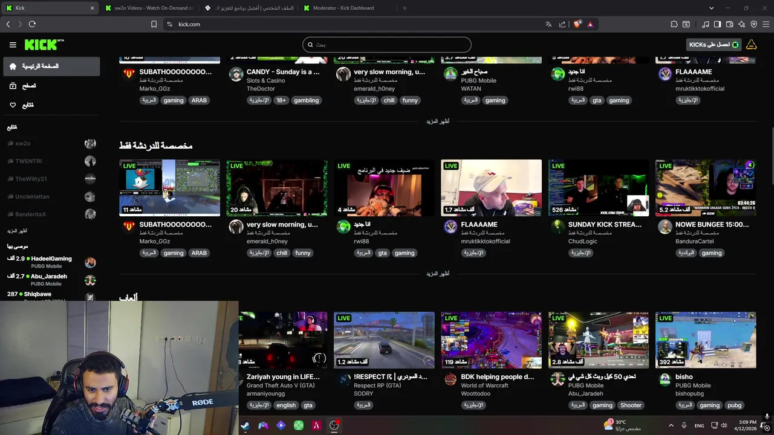Open the weather widget showing 30°C
The height and width of the screenshot is (435, 774).
(x=623, y=425)
